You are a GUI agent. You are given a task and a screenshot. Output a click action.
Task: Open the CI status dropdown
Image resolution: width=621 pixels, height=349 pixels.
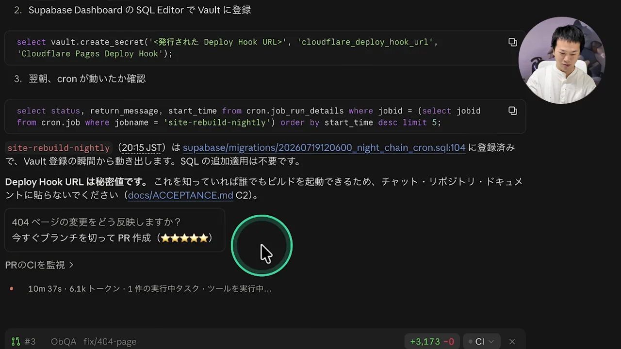click(x=481, y=342)
